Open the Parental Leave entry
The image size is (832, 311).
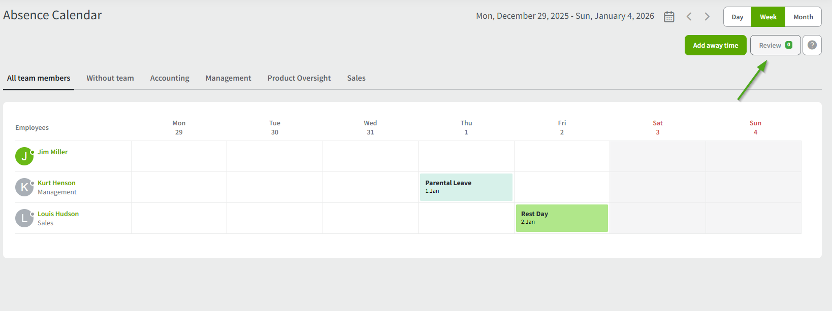click(x=466, y=187)
